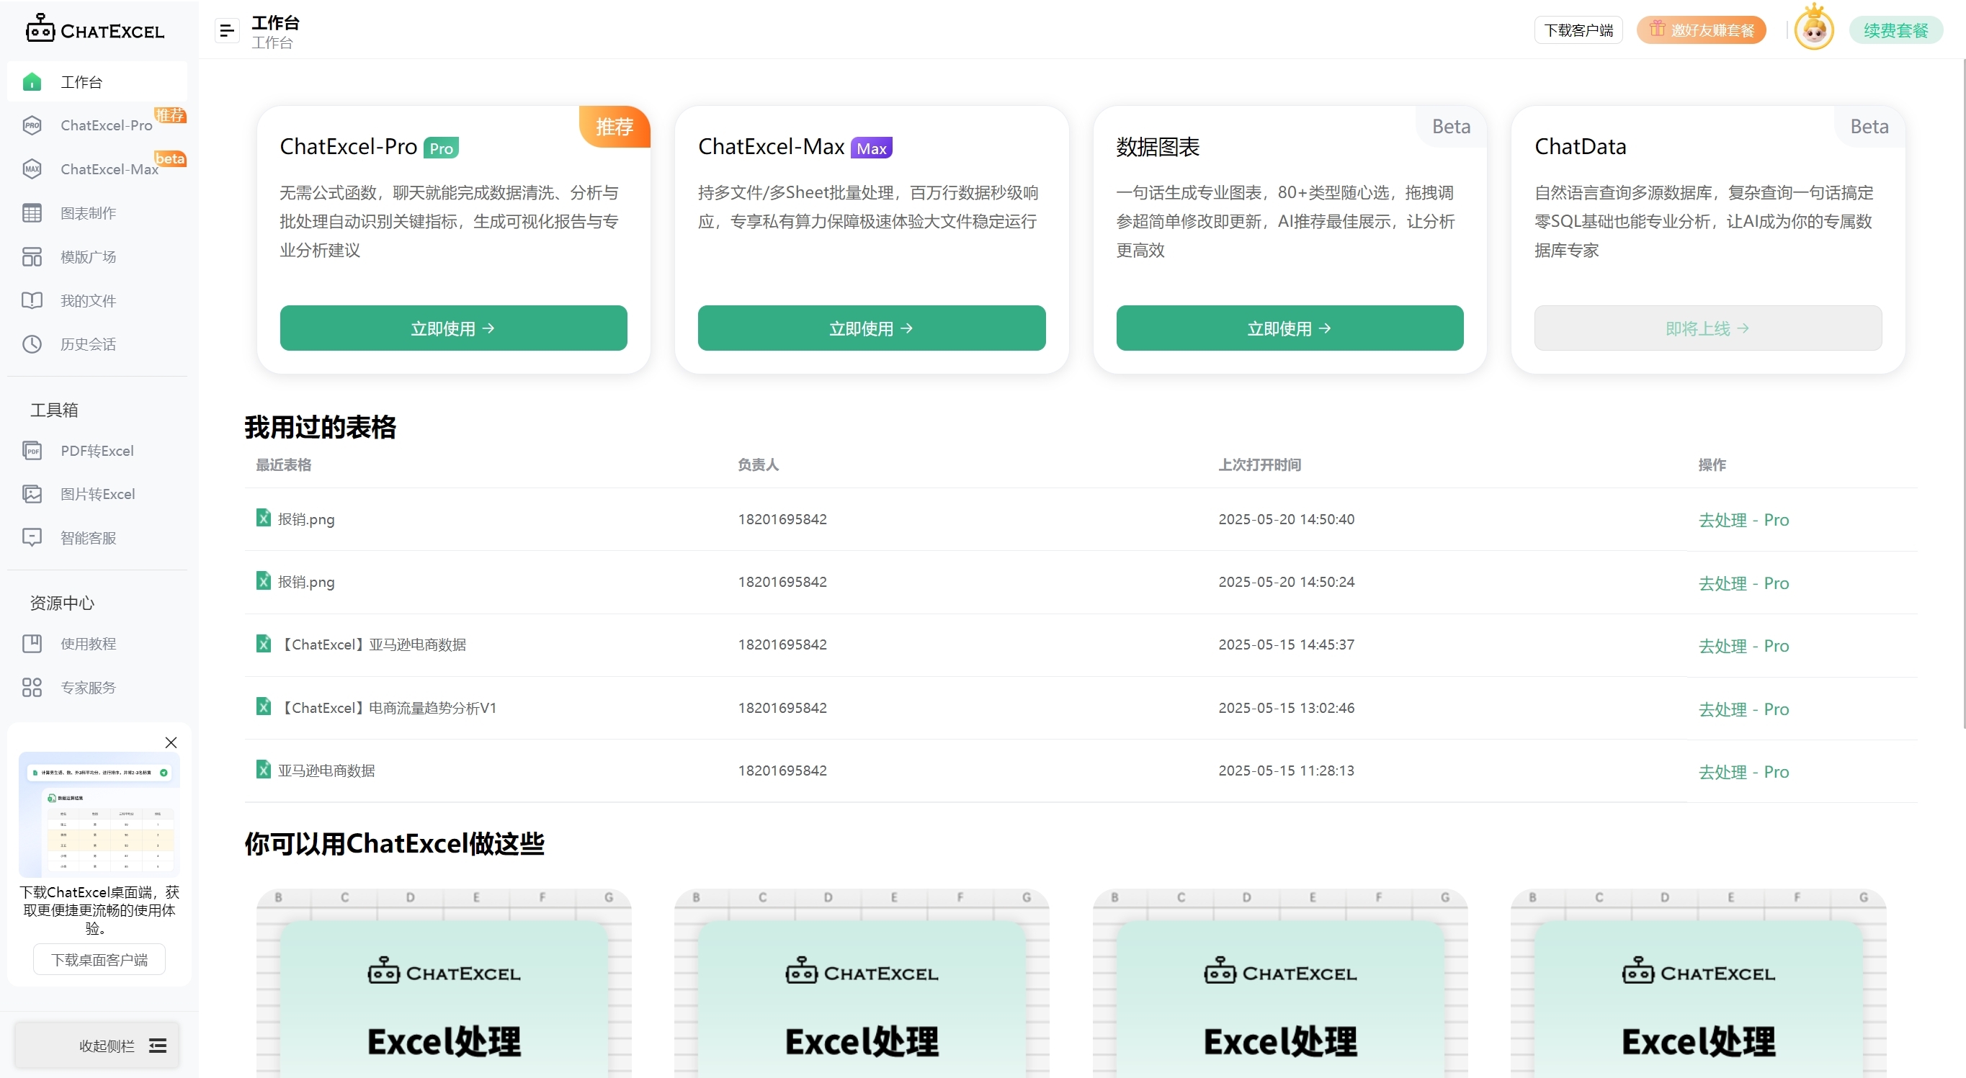Image resolution: width=1966 pixels, height=1078 pixels.
Task: Open 使用教程 tutorials
Action: point(98,643)
